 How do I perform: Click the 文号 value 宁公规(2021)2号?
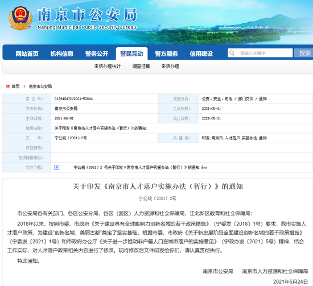(x=71, y=138)
